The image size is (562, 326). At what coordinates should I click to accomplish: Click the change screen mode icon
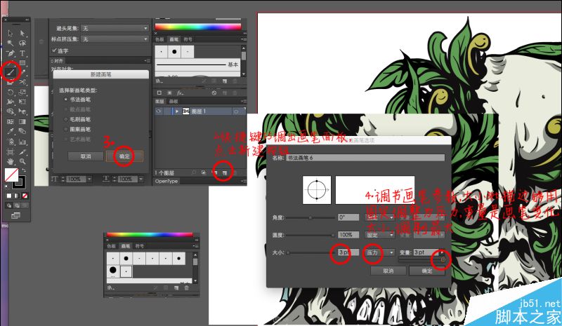15,215
